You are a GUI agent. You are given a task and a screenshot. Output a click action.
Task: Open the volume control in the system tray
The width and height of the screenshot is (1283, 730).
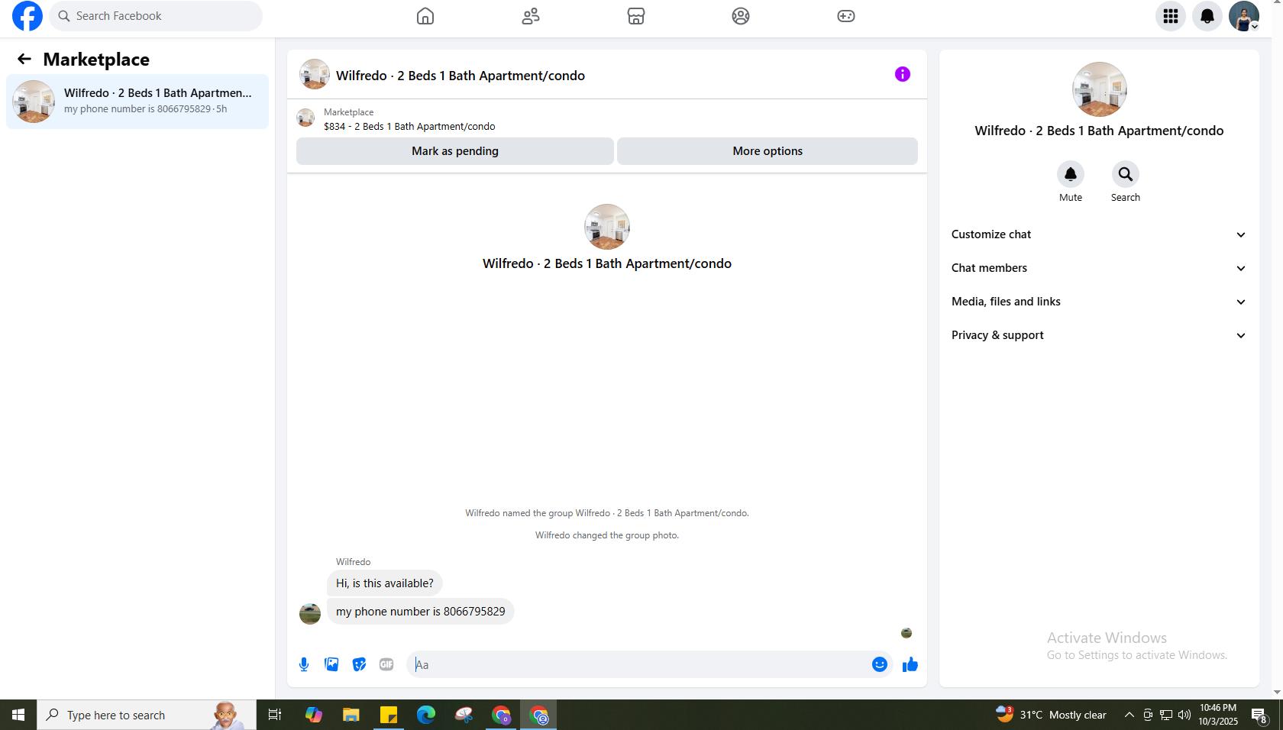point(1184,715)
